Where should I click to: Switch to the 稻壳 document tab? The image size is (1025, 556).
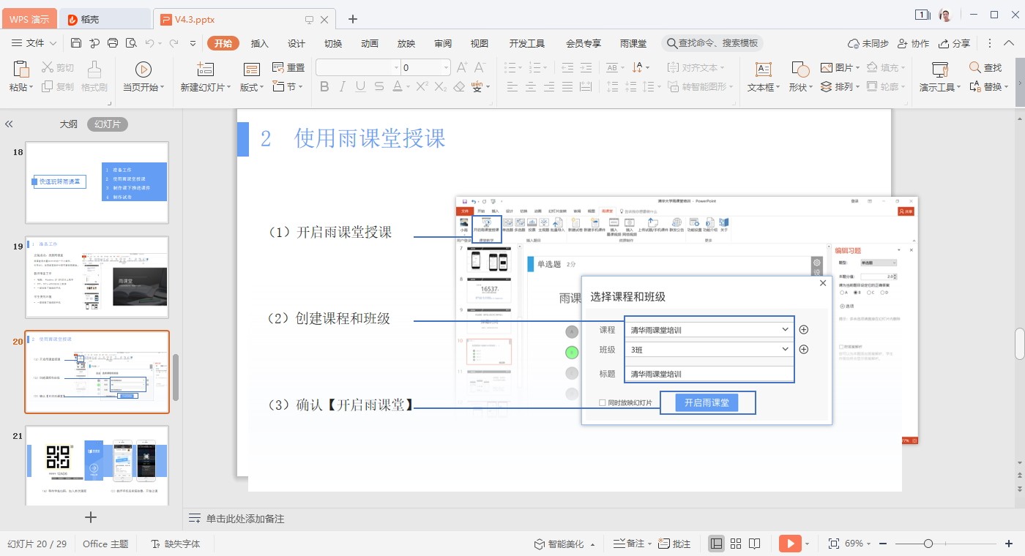[104, 19]
